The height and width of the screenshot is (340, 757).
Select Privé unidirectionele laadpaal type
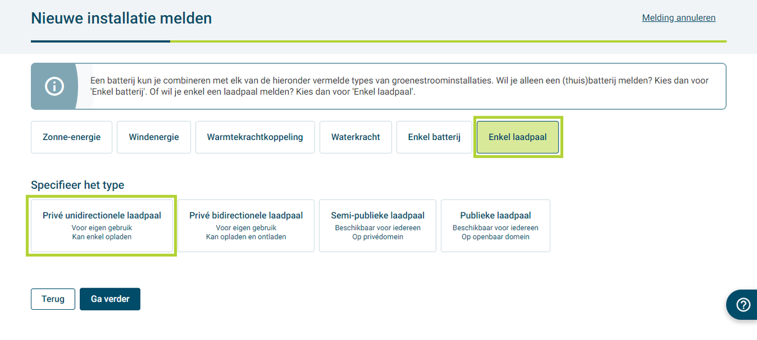click(102, 226)
